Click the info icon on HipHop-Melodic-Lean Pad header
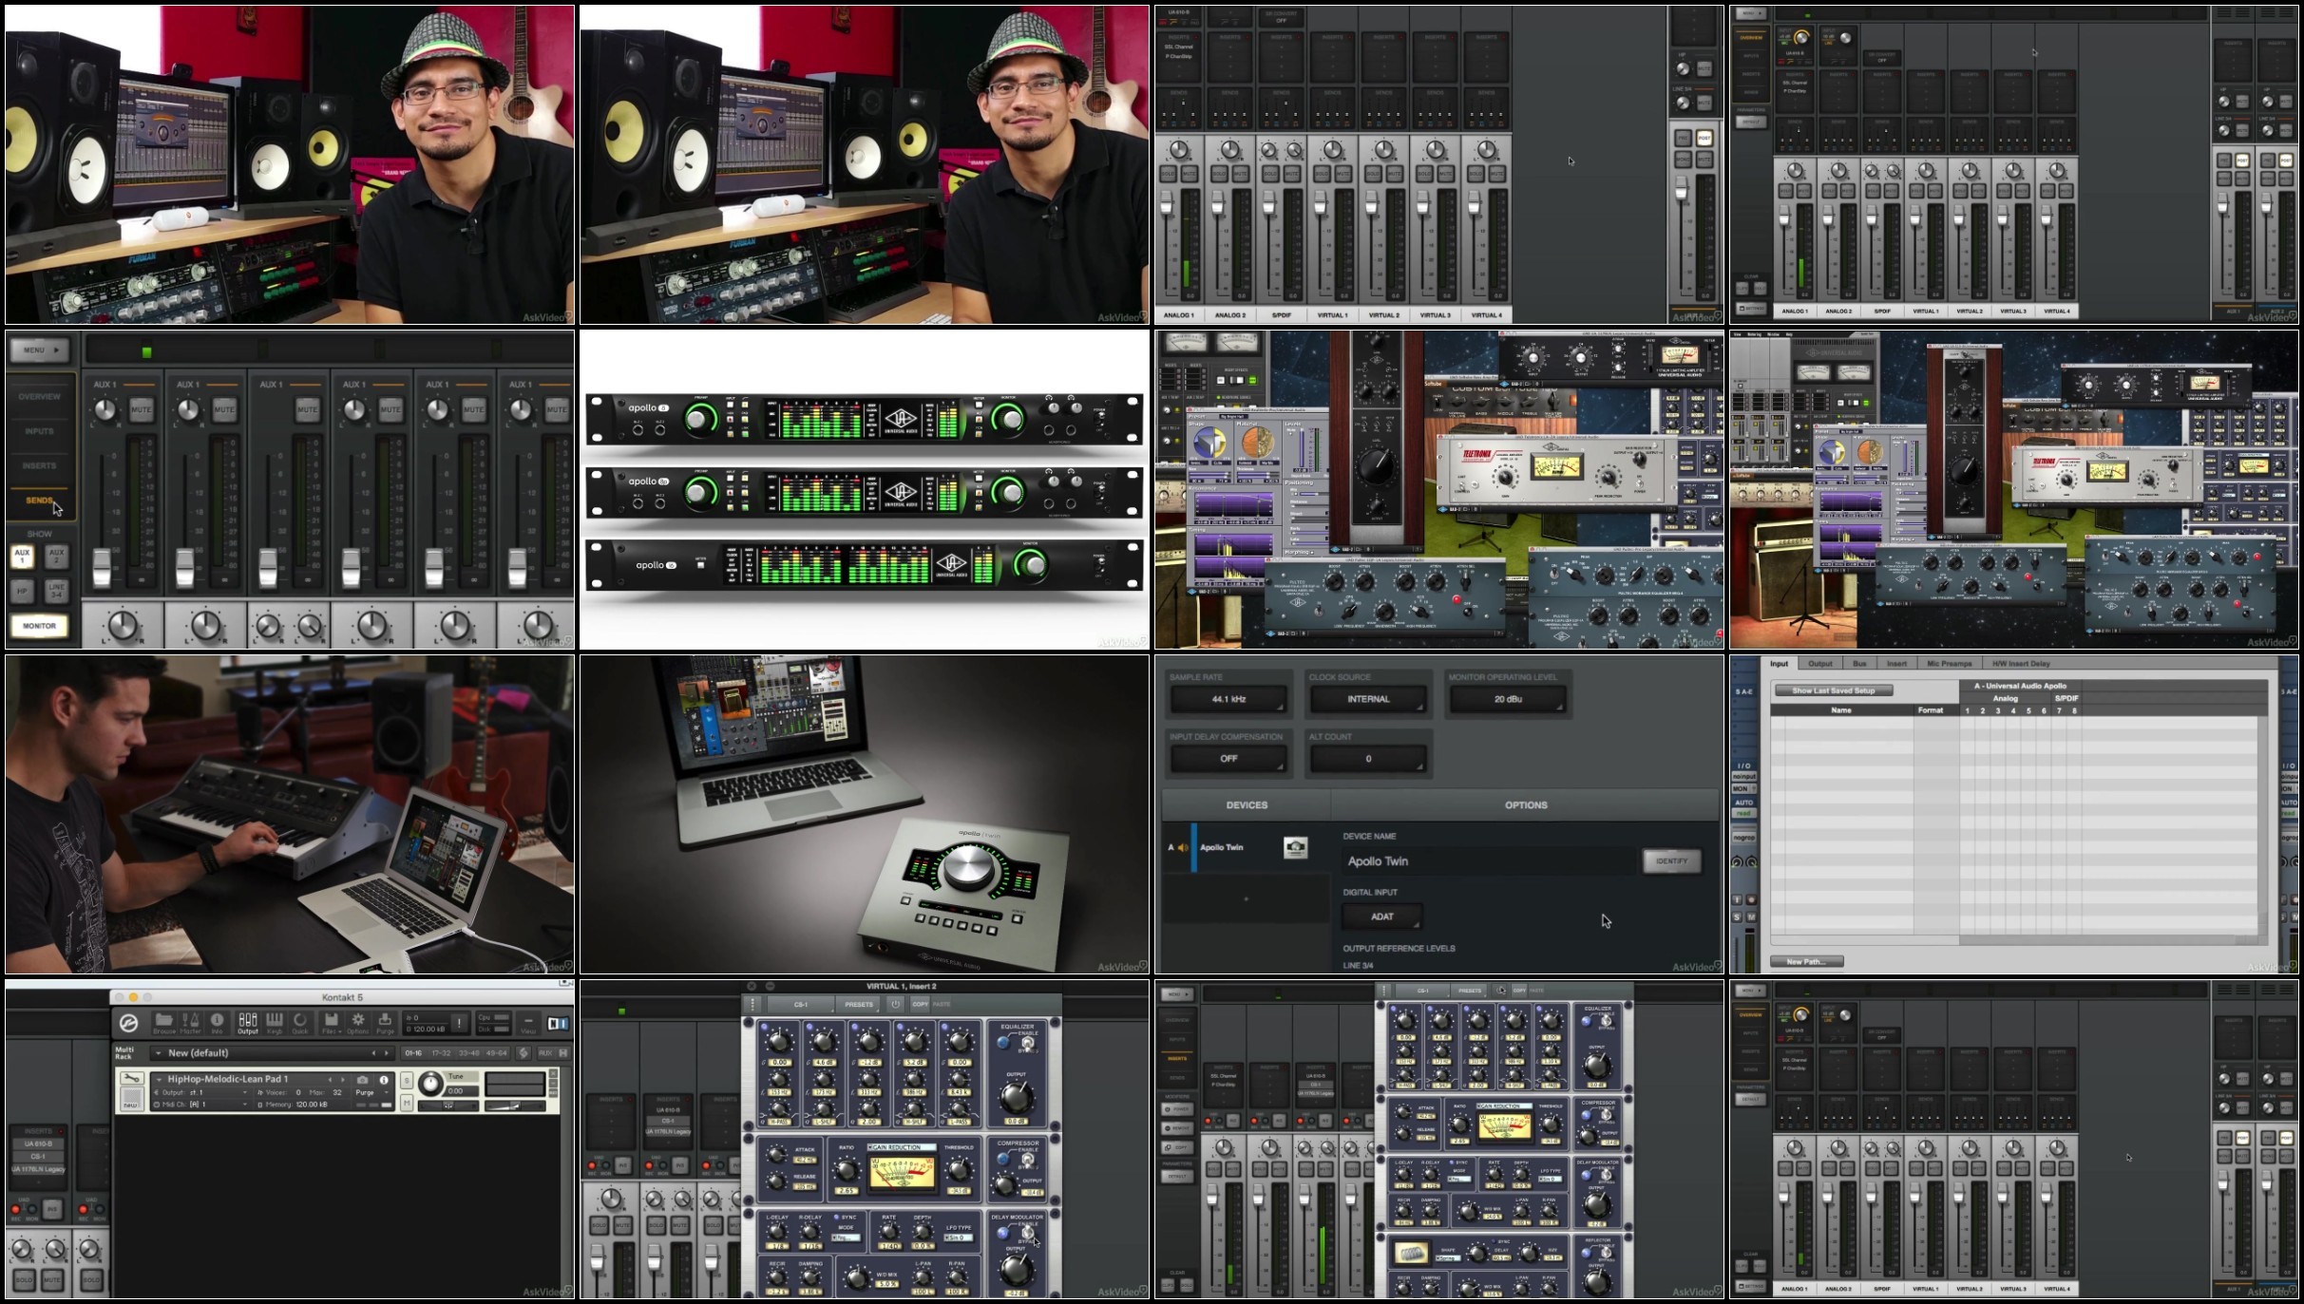 click(384, 1080)
